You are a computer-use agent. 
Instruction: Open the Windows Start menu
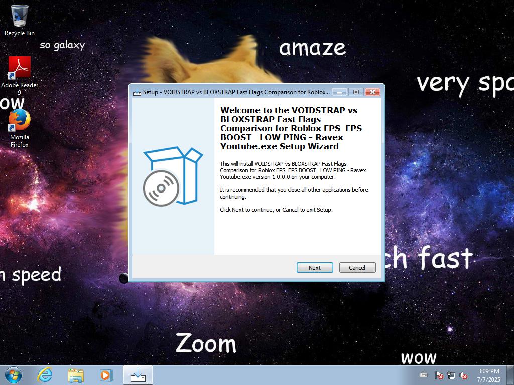point(14,375)
